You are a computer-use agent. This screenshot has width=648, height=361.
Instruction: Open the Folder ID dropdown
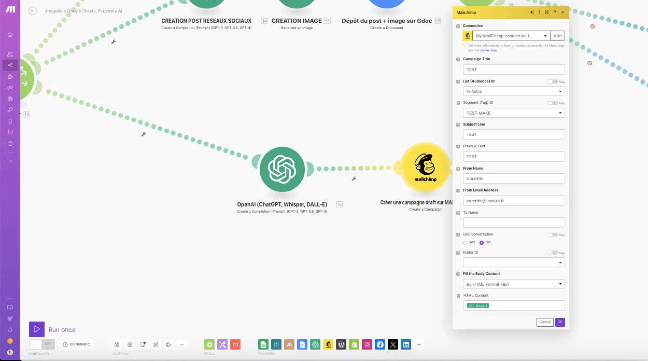(x=514, y=262)
